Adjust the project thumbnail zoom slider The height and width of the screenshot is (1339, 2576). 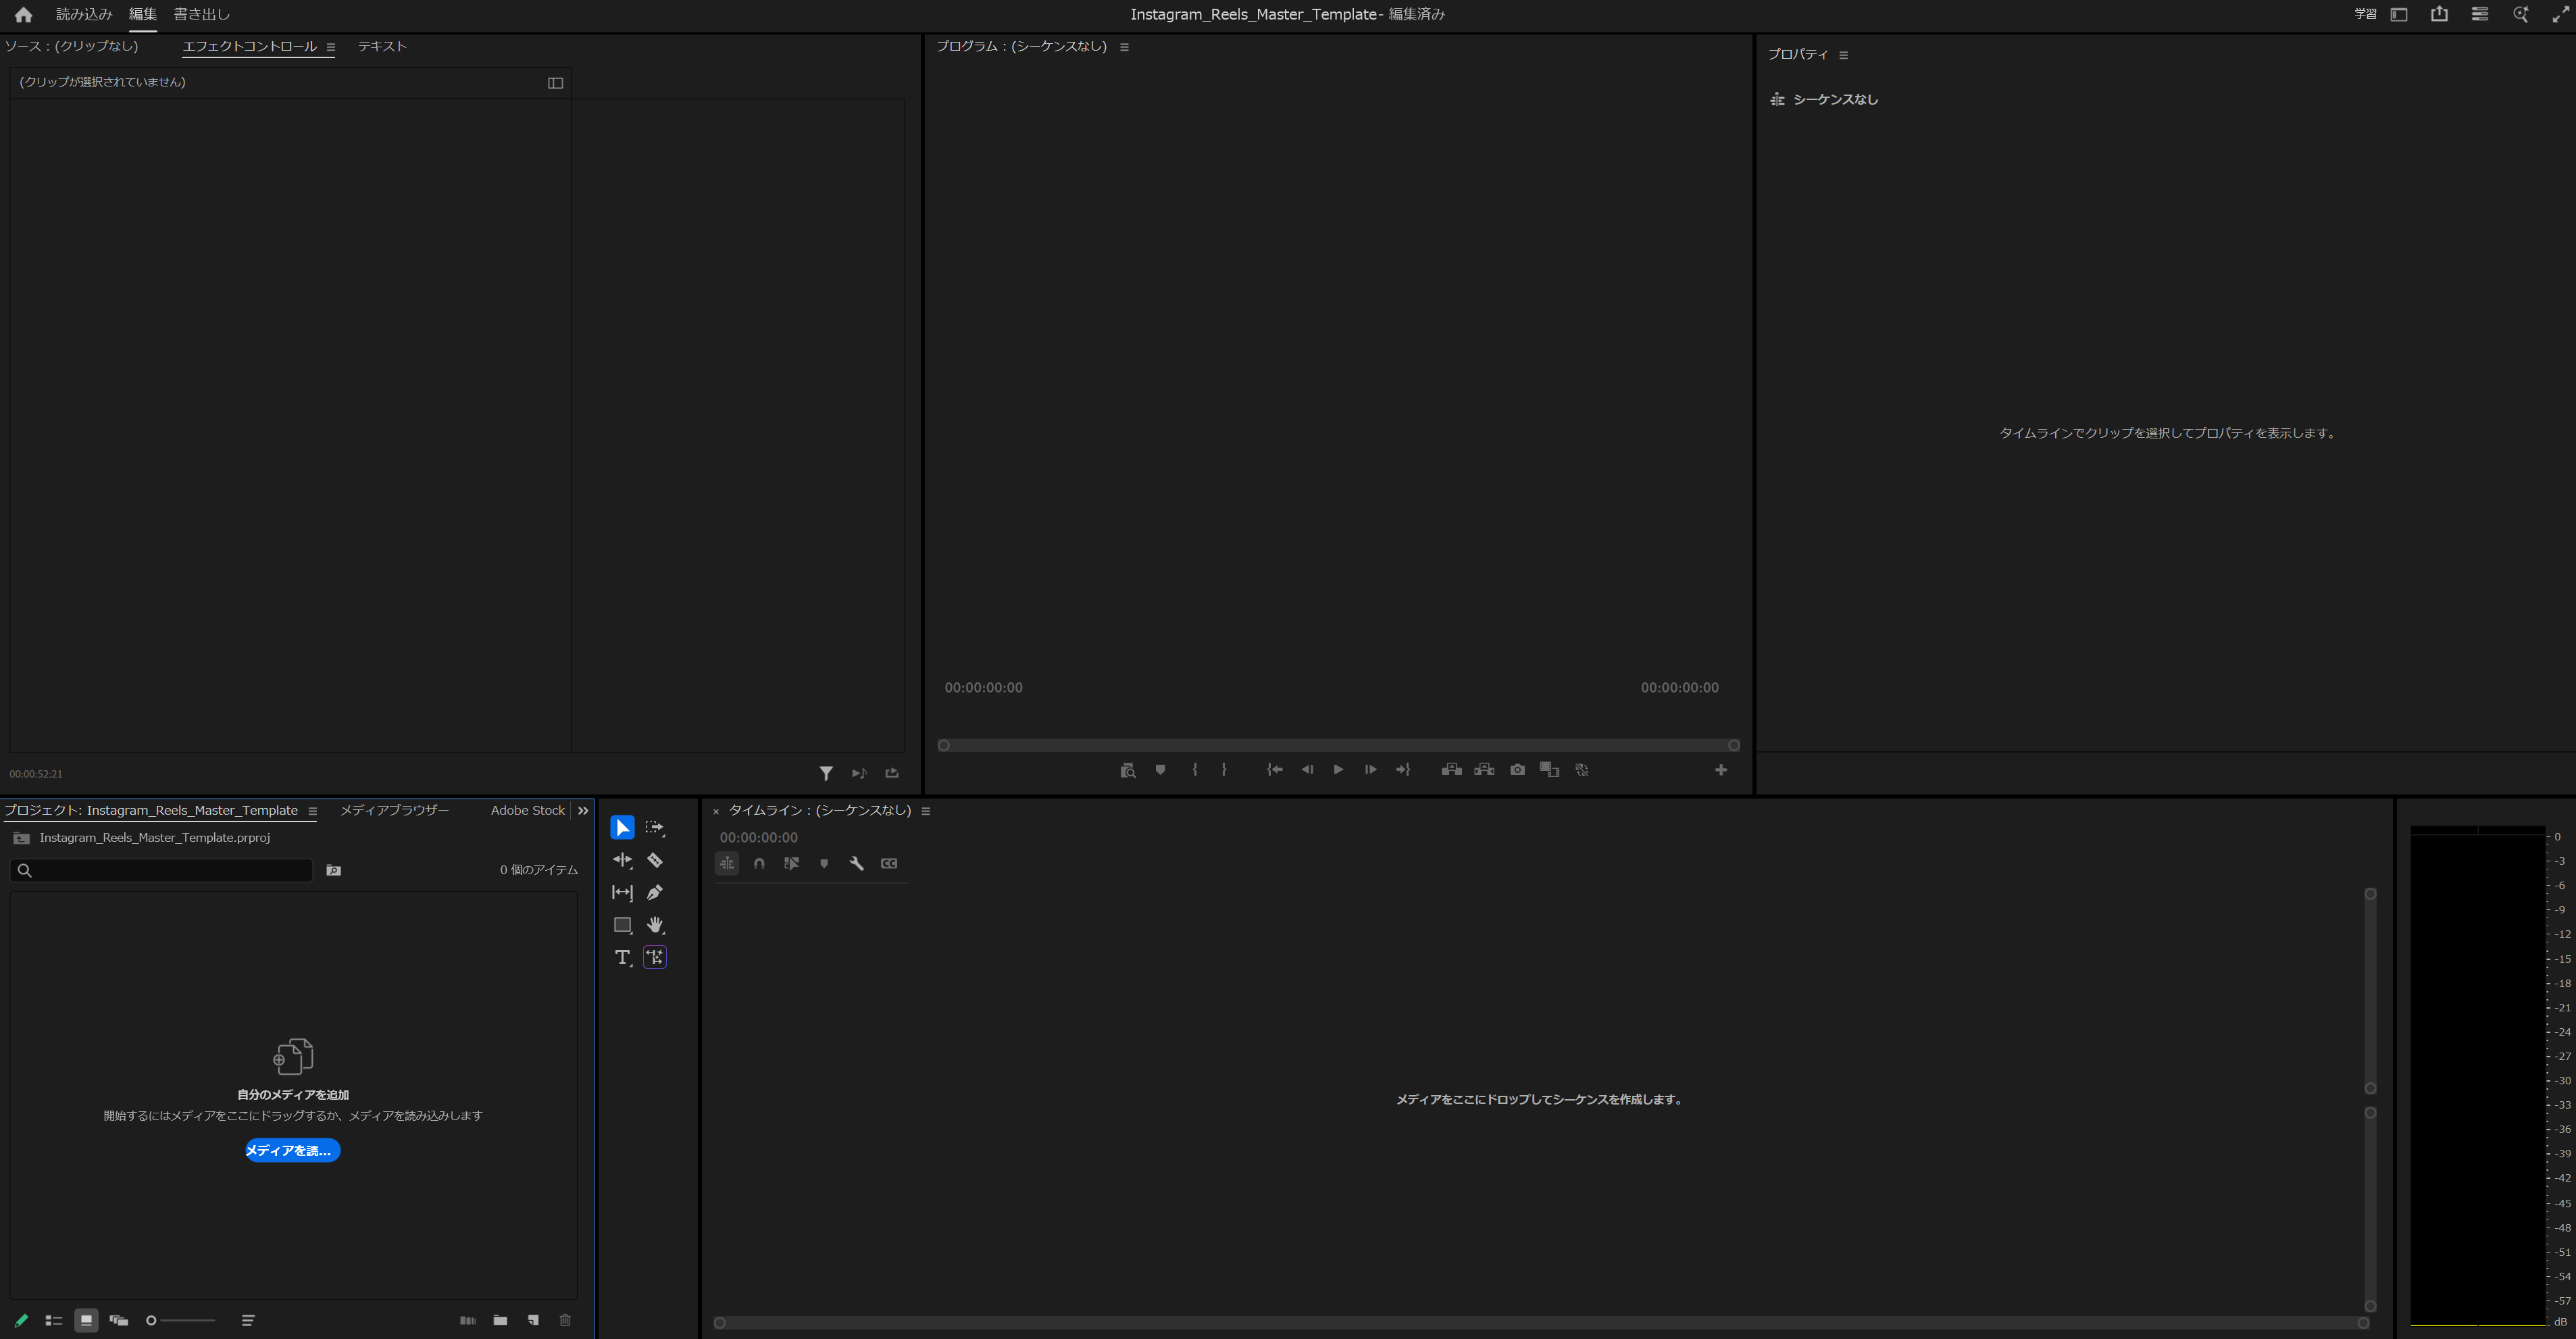(x=152, y=1320)
